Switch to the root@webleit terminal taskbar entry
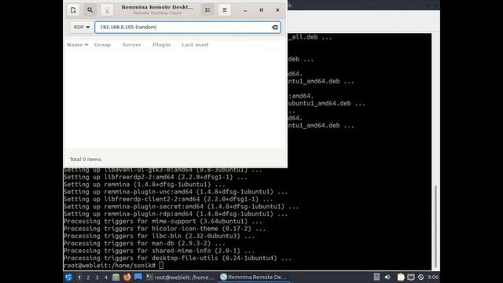The image size is (503, 283). point(180,277)
